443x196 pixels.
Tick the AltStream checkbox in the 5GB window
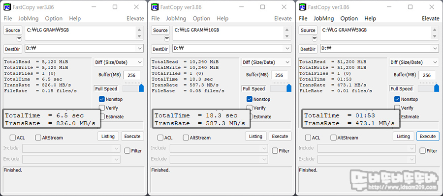click(x=38, y=138)
